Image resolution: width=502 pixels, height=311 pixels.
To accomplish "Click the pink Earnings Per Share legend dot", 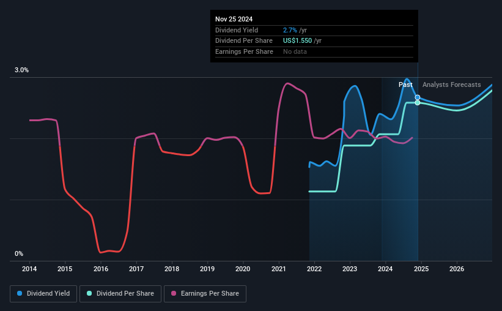I will 174,293.
